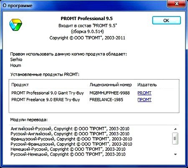Click the Установленные продукты PROMT label
188x168 pixels.
[45, 75]
